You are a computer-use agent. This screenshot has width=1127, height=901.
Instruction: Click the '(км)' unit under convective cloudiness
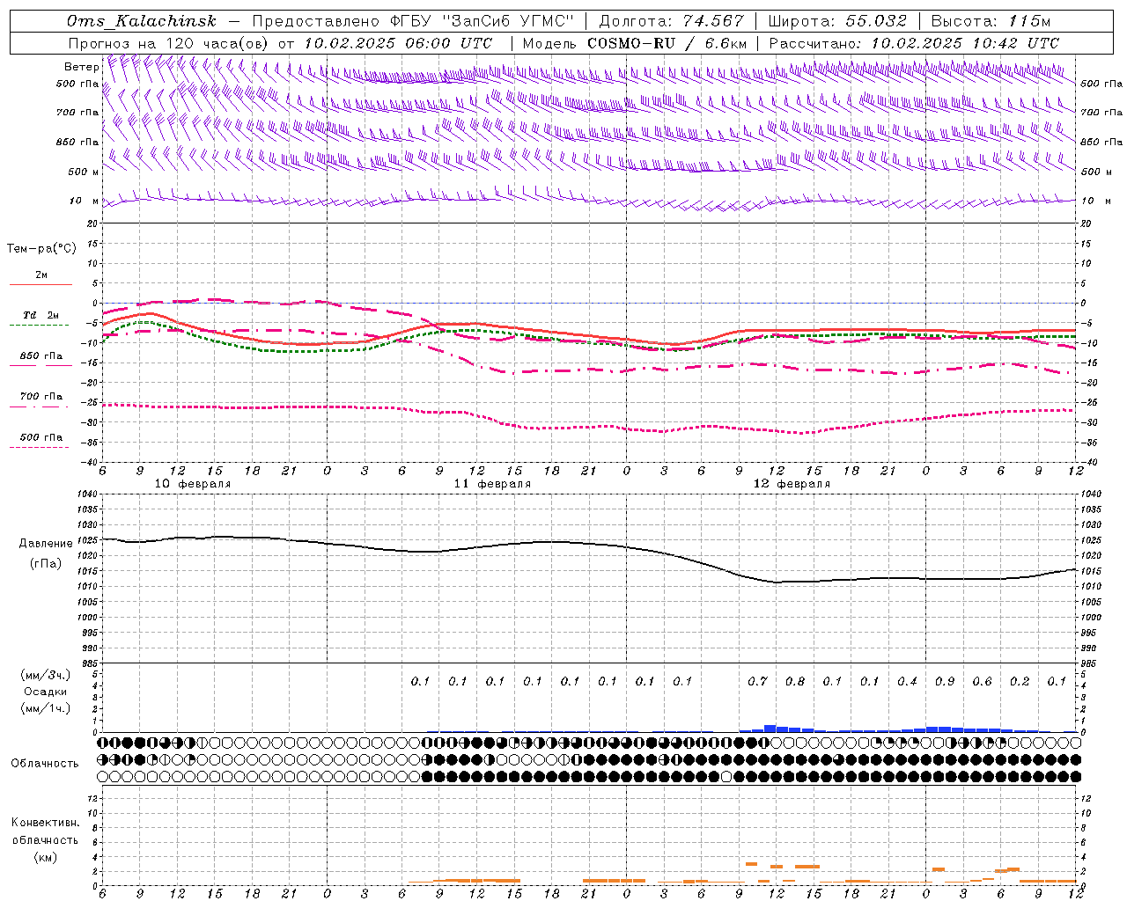[x=45, y=857]
